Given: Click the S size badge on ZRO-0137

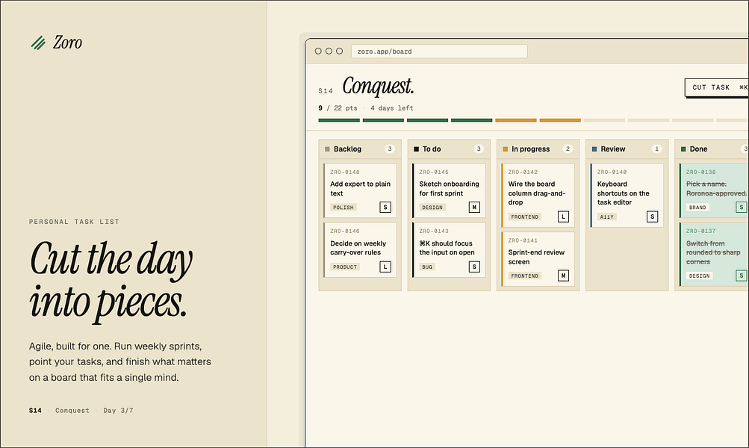Looking at the screenshot, I should [742, 276].
